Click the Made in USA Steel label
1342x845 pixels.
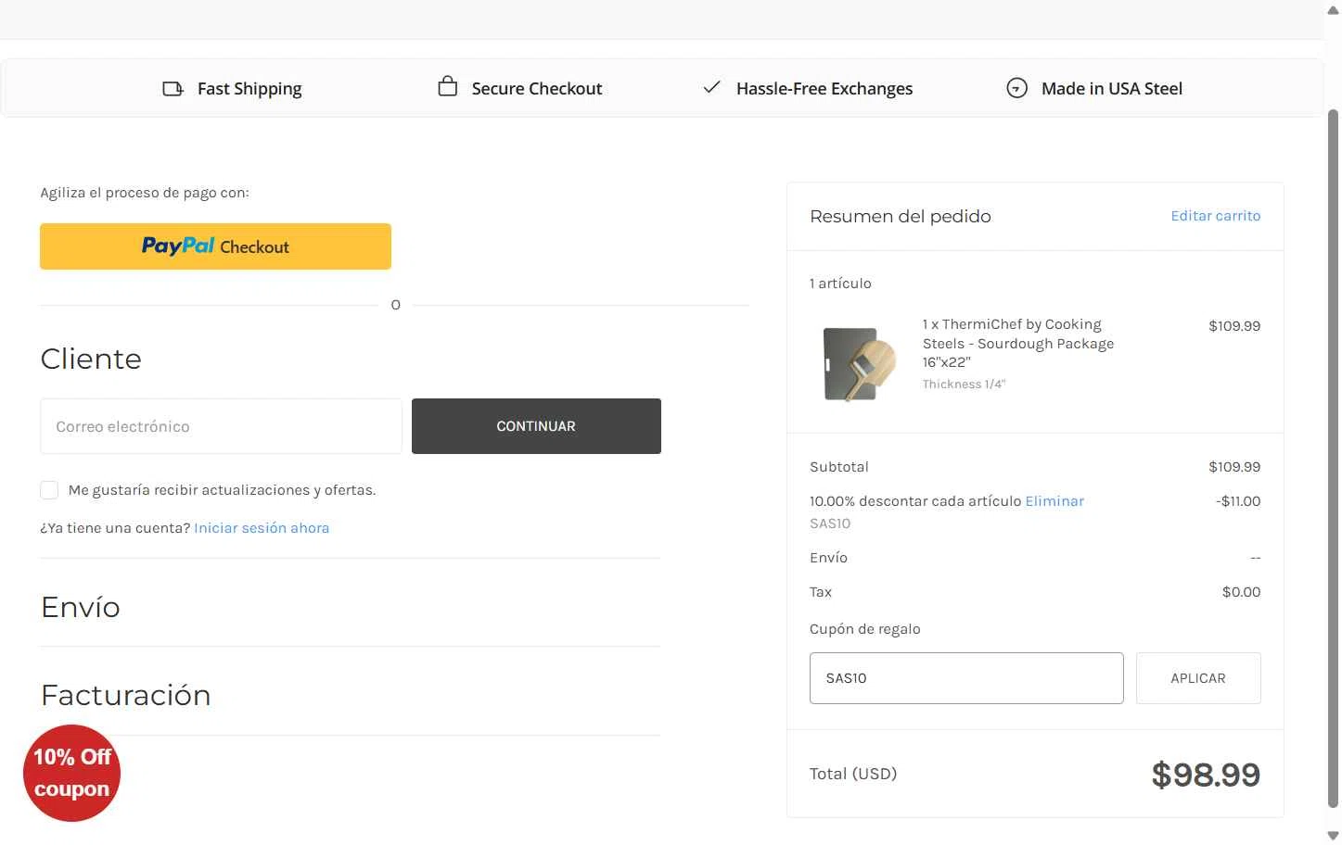[x=1112, y=89]
